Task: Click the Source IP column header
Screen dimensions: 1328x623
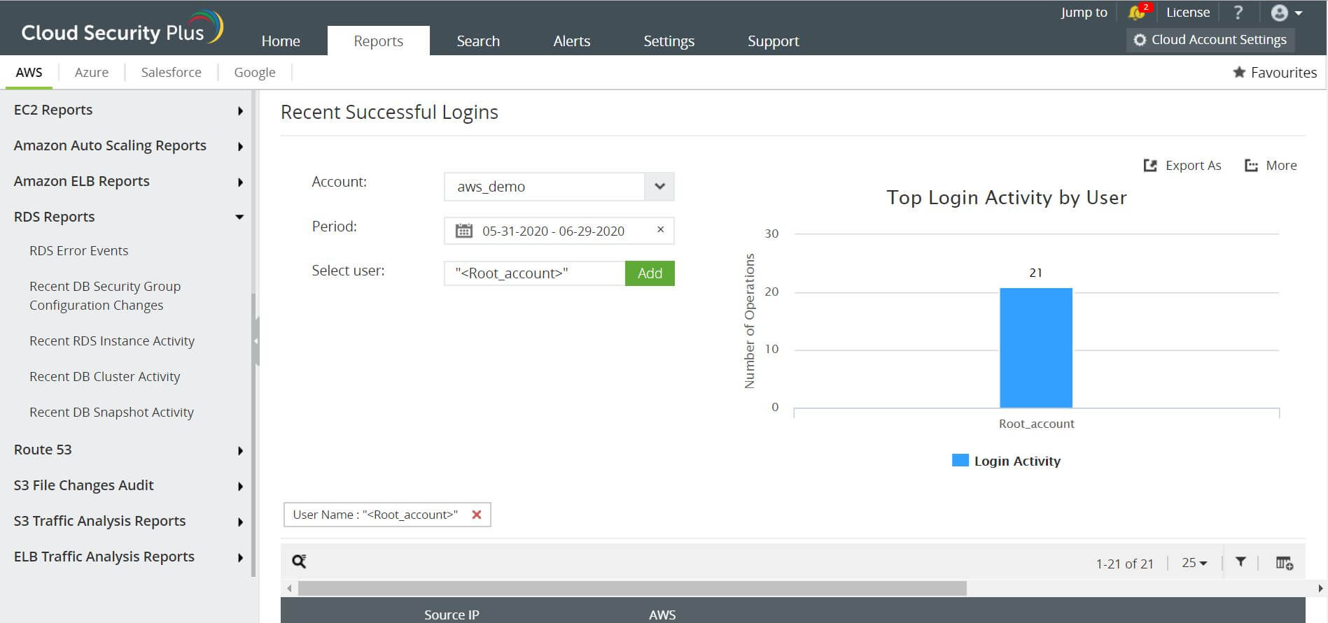Action: coord(452,615)
